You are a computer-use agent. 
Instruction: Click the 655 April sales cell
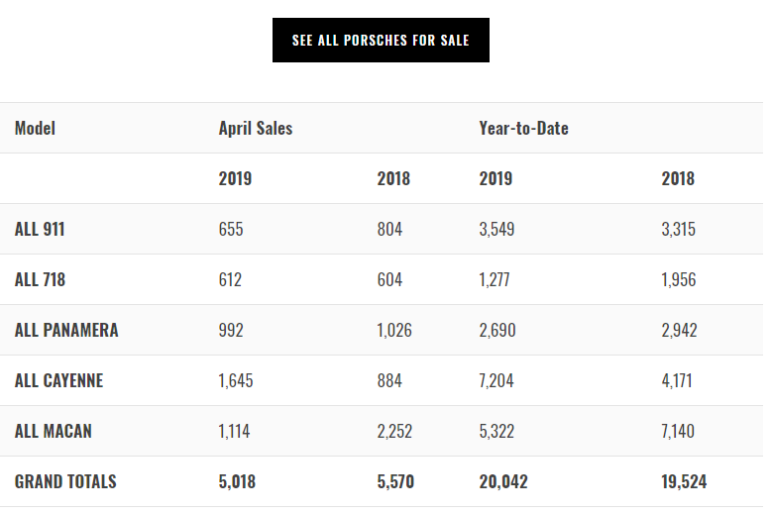(231, 230)
